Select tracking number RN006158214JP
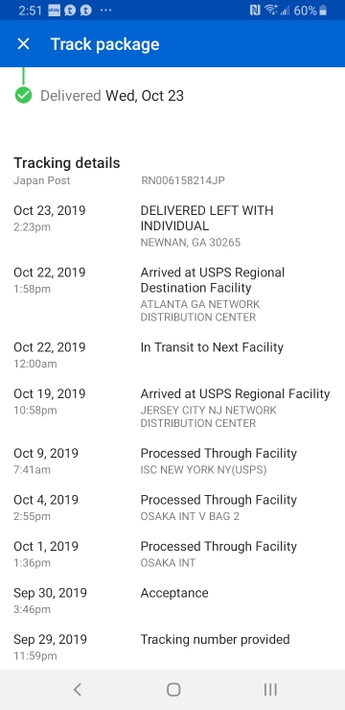This screenshot has width=345, height=710. coord(183,180)
